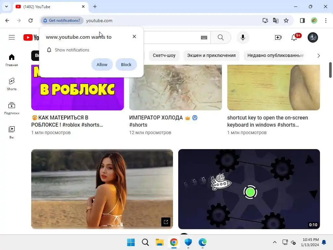
Task: Toggle the Chrome side panel
Action: click(x=302, y=21)
